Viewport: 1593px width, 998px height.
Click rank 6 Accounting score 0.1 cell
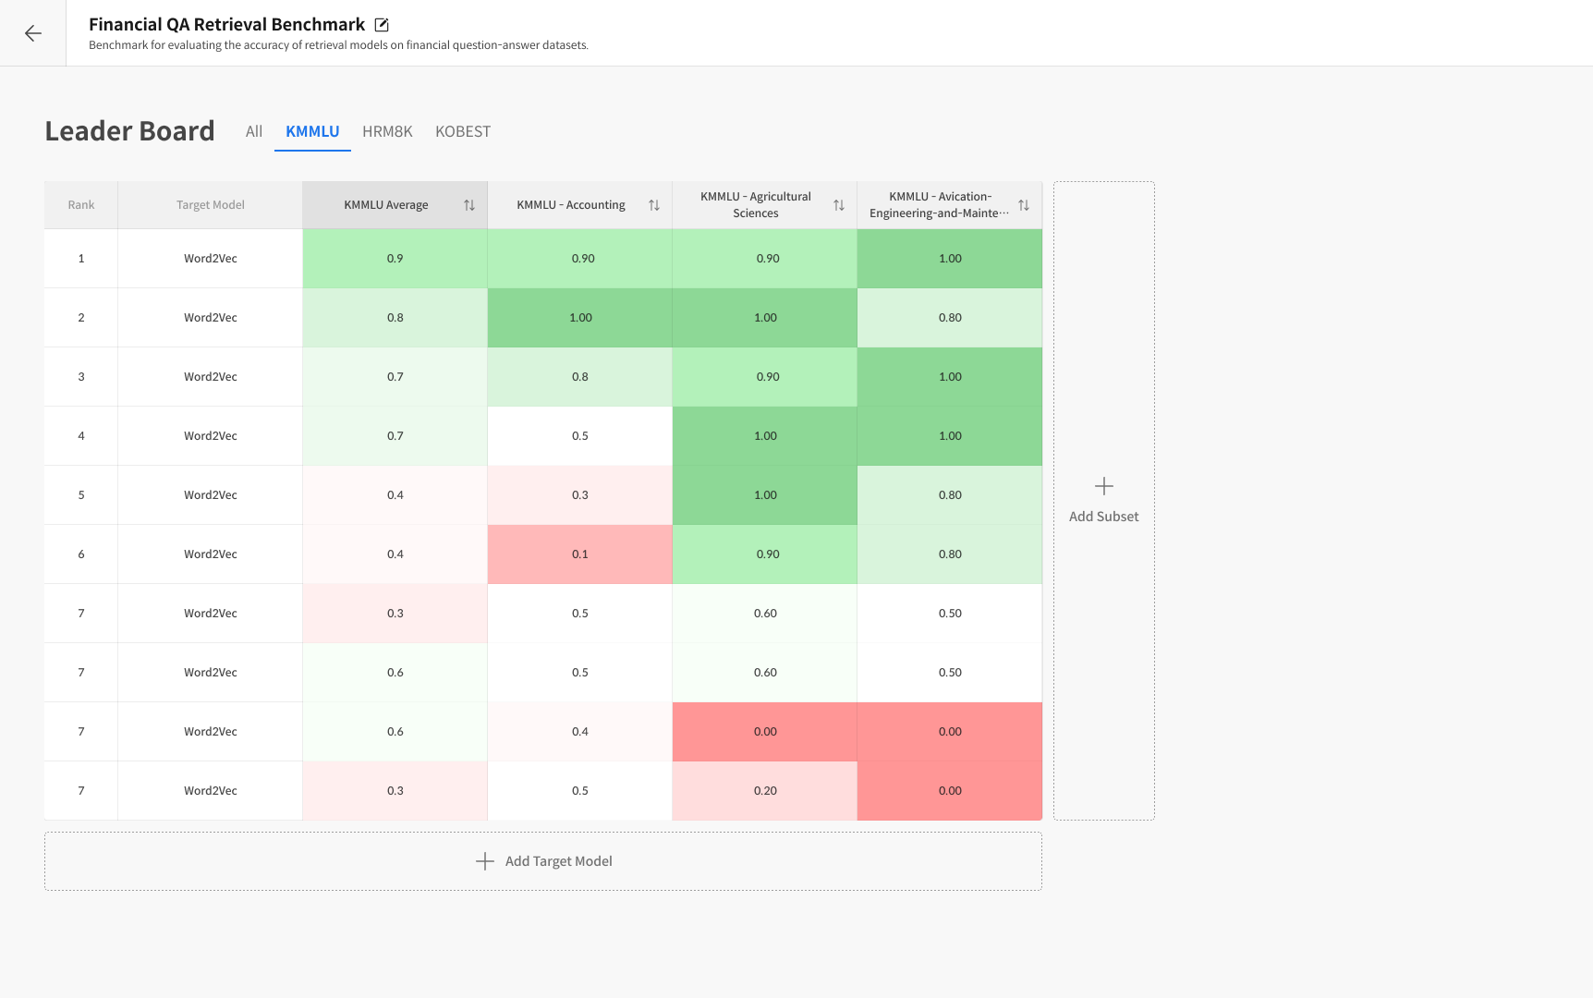tap(579, 554)
